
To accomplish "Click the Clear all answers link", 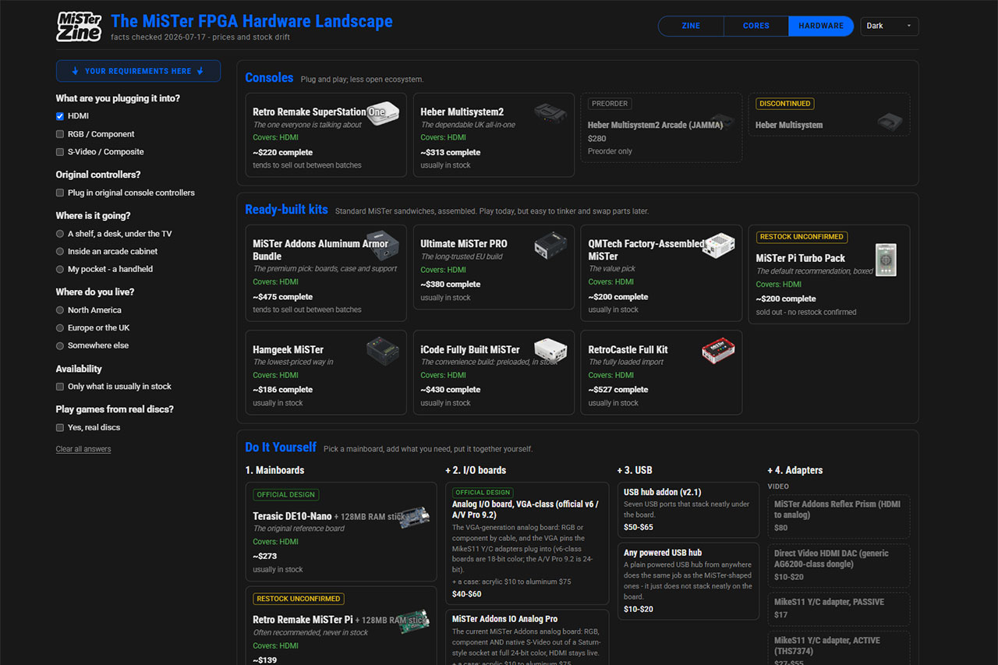I will pos(83,449).
